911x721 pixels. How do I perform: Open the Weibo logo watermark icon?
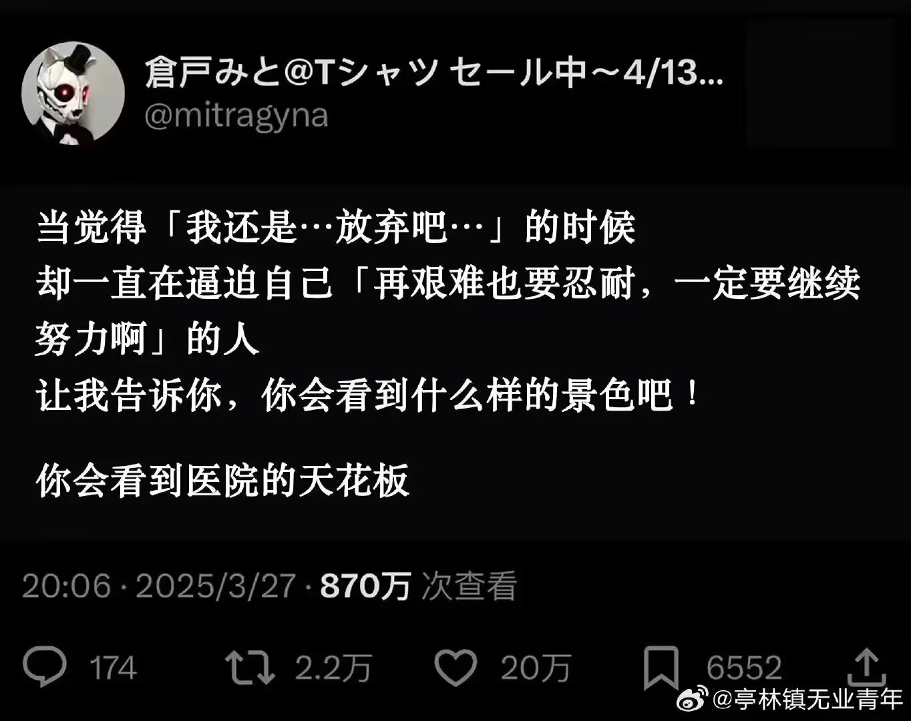click(693, 698)
